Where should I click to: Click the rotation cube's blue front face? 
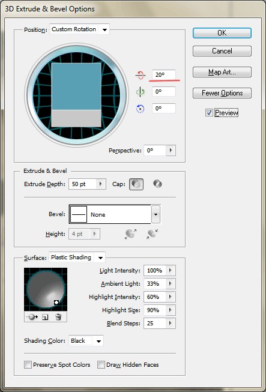click(x=76, y=86)
